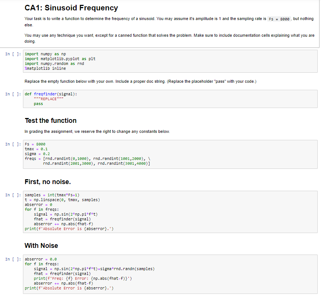The width and height of the screenshot is (321, 295).
Task: Click the freqfinder function definition cell
Action: [170, 99]
